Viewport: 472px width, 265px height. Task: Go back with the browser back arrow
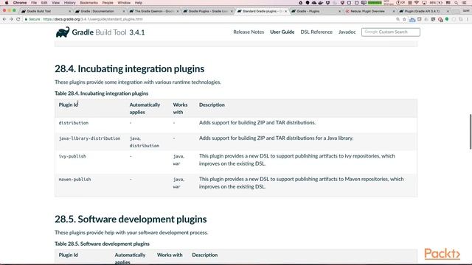coord(4,19)
